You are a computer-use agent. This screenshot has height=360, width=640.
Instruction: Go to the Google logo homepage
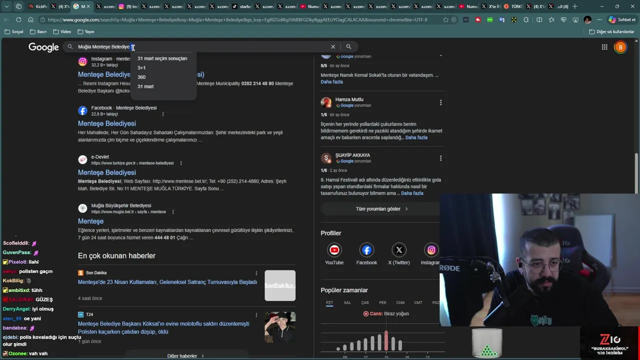pos(43,47)
